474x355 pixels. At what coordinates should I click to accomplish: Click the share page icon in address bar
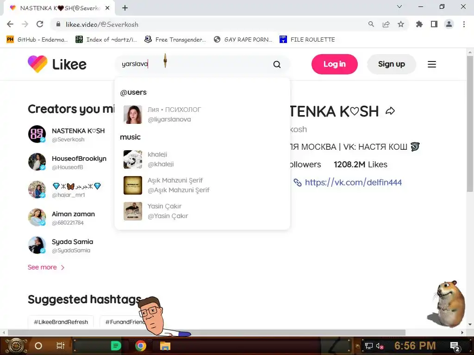click(386, 24)
